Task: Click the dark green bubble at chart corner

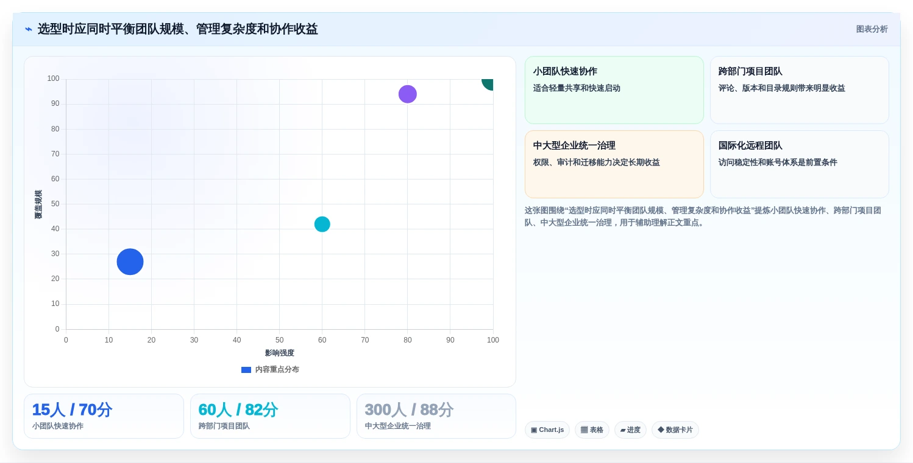Action: pyautogui.click(x=488, y=83)
